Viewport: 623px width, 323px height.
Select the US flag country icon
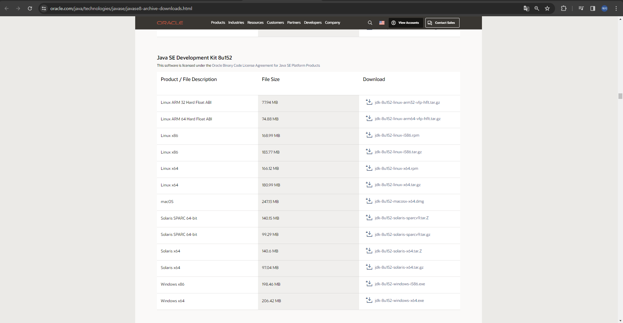[x=382, y=23]
